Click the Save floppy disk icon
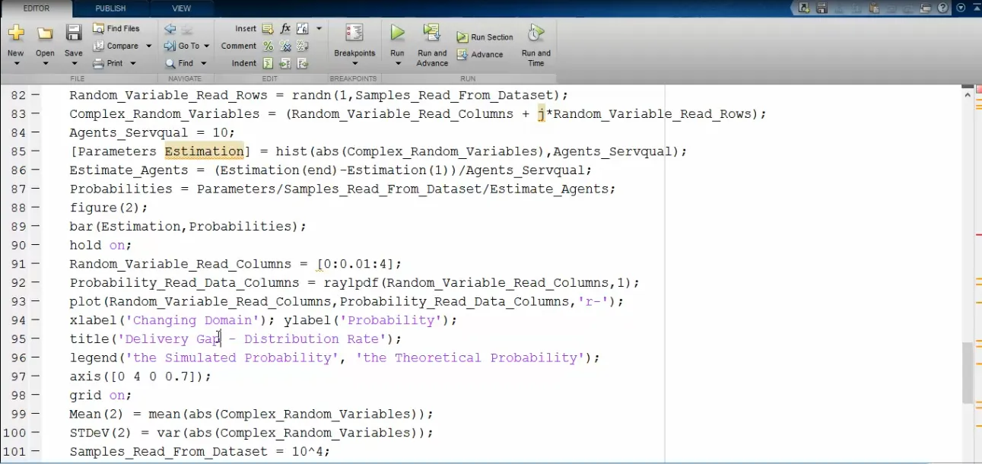 pos(73,33)
